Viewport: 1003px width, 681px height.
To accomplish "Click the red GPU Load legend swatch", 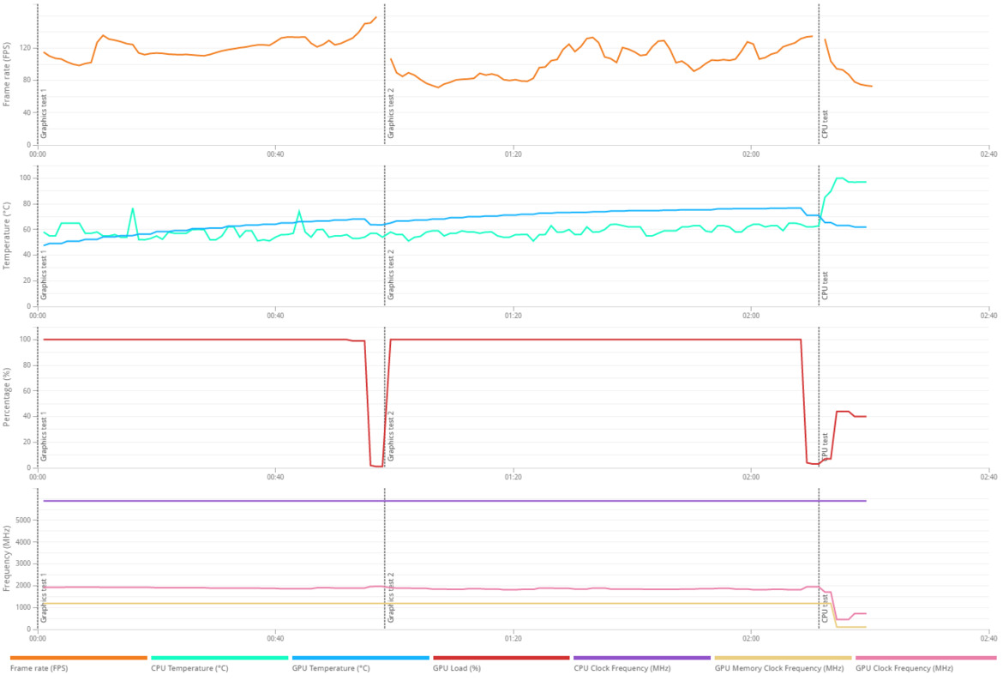I will point(501,657).
